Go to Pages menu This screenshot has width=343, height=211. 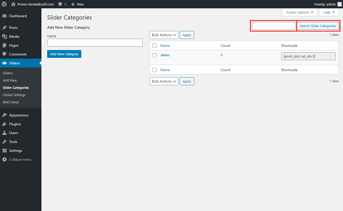(x=14, y=45)
